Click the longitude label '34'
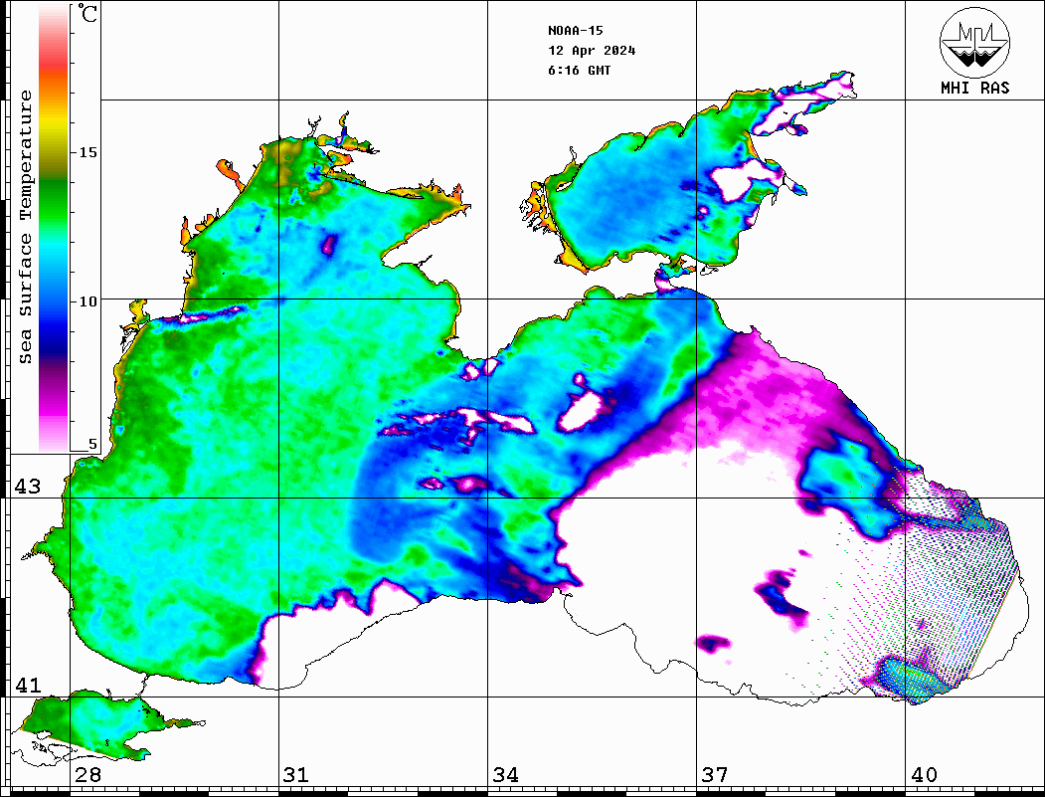Image resolution: width=1045 pixels, height=797 pixels. point(506,774)
